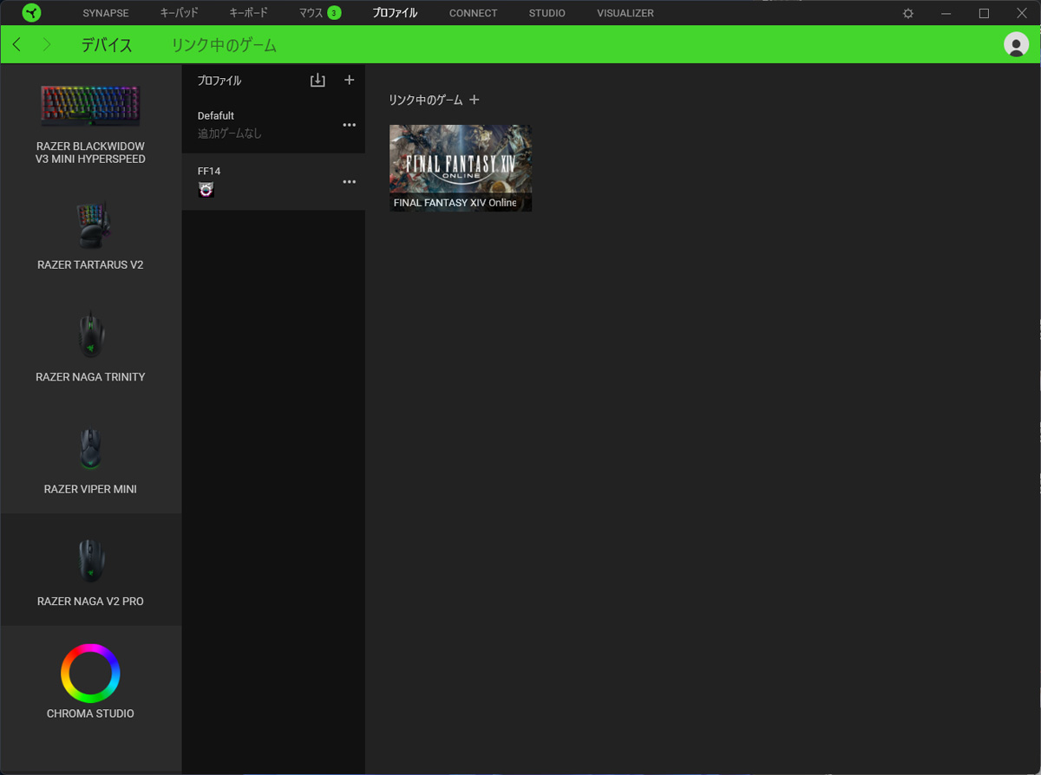Select the Razer Naga V2 Pro device
Screen dimensions: 1041x775
[x=90, y=570]
